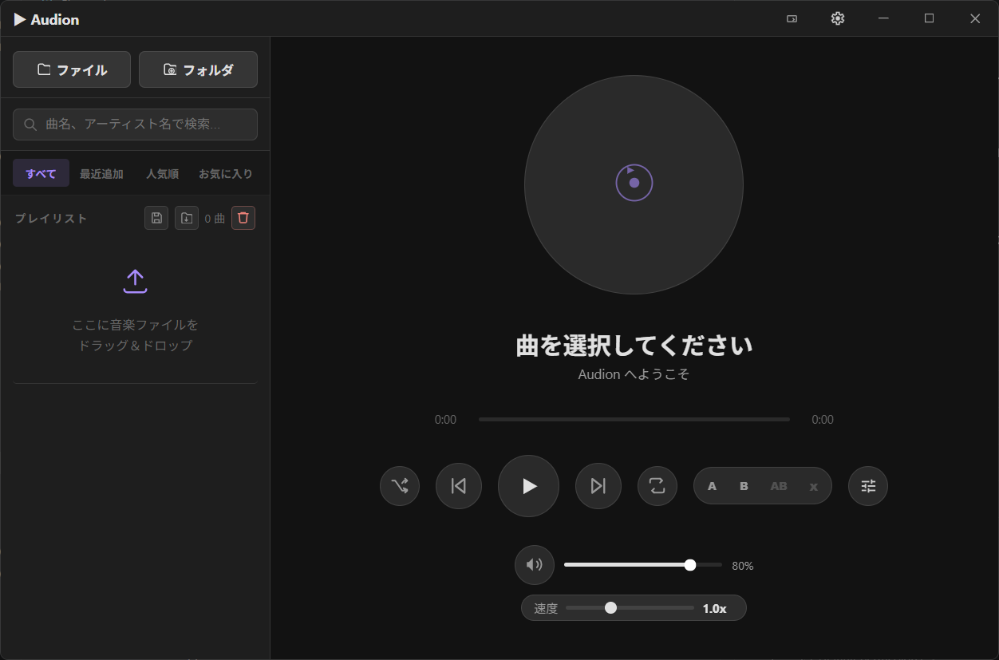Viewport: 999px width, 660px height.
Task: Click the 速度 label
Action: point(546,608)
